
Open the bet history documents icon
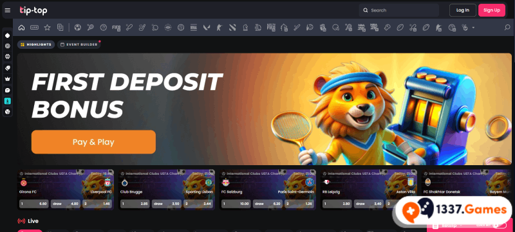(x=60, y=28)
